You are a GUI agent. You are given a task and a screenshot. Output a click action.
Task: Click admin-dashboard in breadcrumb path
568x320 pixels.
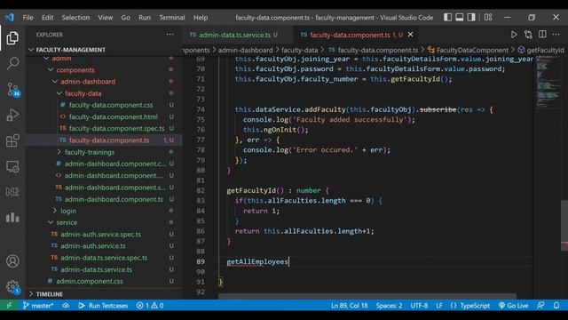click(245, 50)
